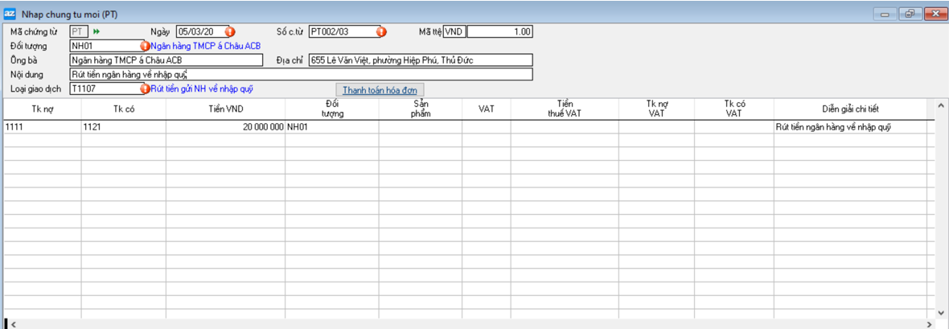949x329 pixels.
Task: Click the green arrows beside Mã chứng từ
Action: (x=97, y=31)
